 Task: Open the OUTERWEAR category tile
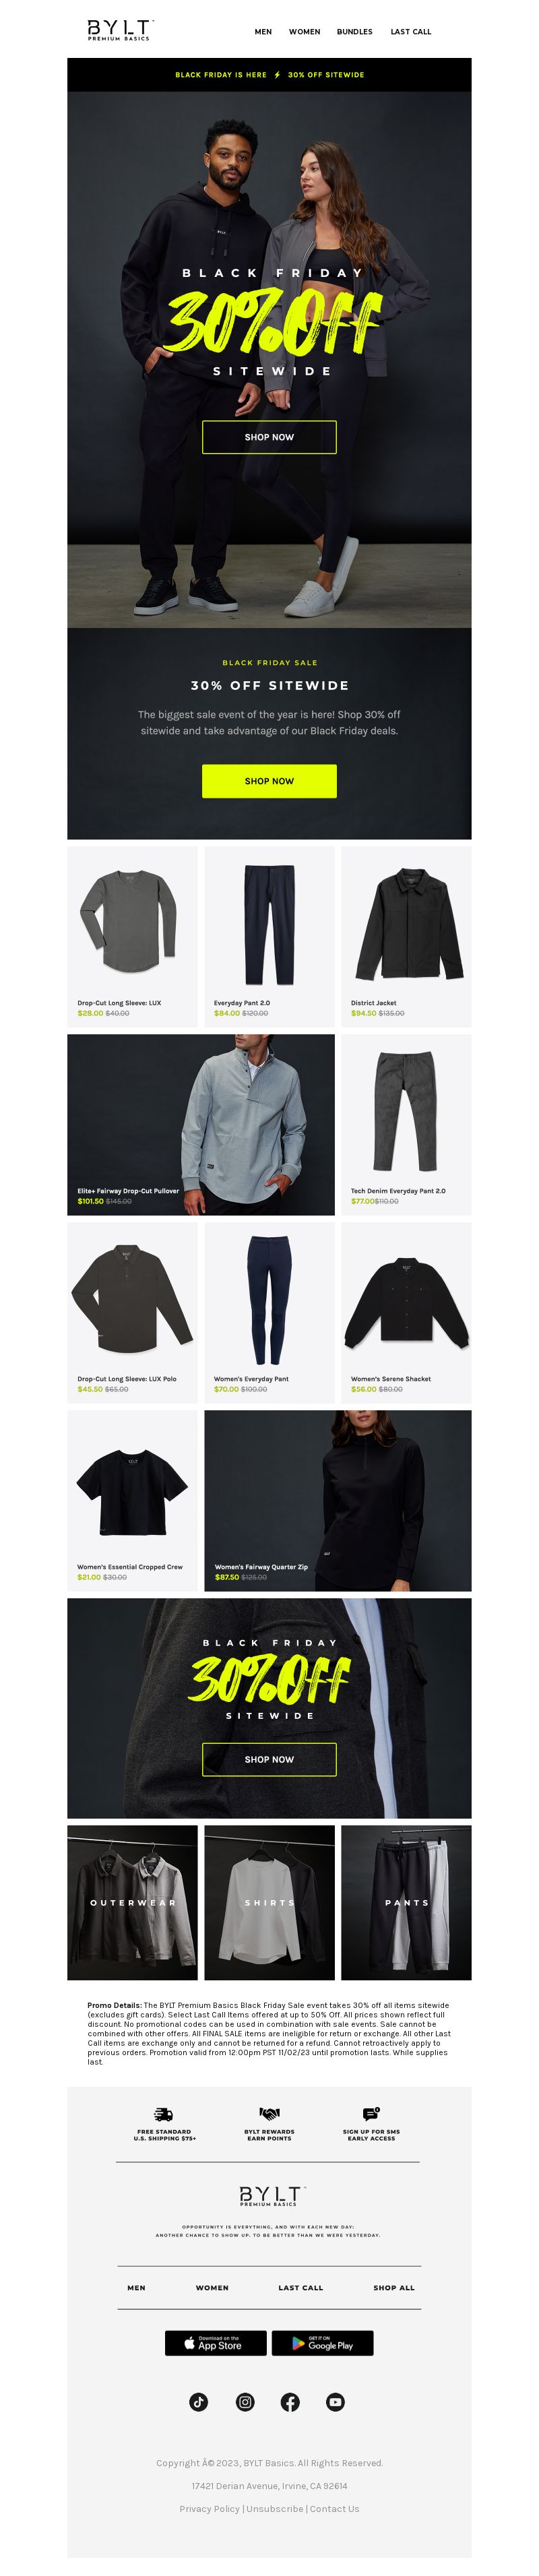tap(133, 1902)
